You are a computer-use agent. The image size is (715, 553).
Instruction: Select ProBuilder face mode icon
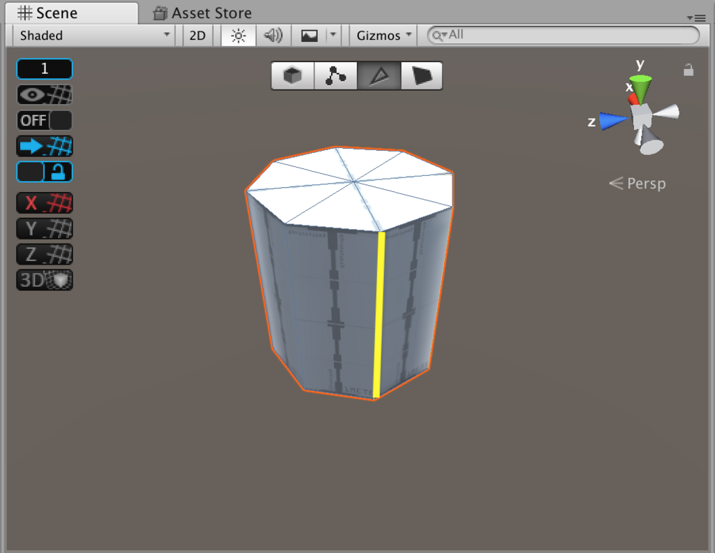click(x=421, y=75)
